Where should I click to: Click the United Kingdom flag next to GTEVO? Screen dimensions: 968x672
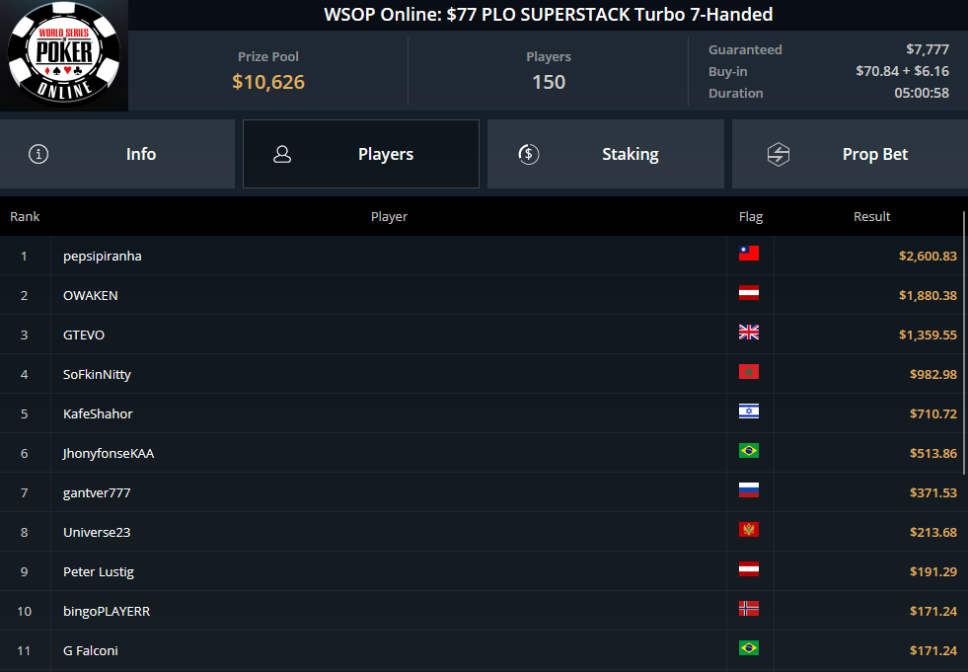(x=749, y=333)
